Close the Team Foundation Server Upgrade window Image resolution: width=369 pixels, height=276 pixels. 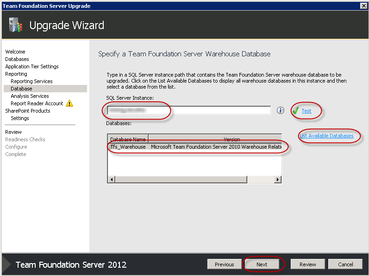[x=363, y=6]
